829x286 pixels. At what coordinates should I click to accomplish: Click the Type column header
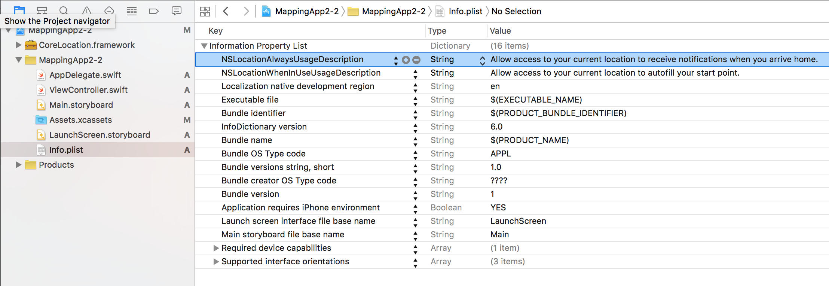point(437,31)
